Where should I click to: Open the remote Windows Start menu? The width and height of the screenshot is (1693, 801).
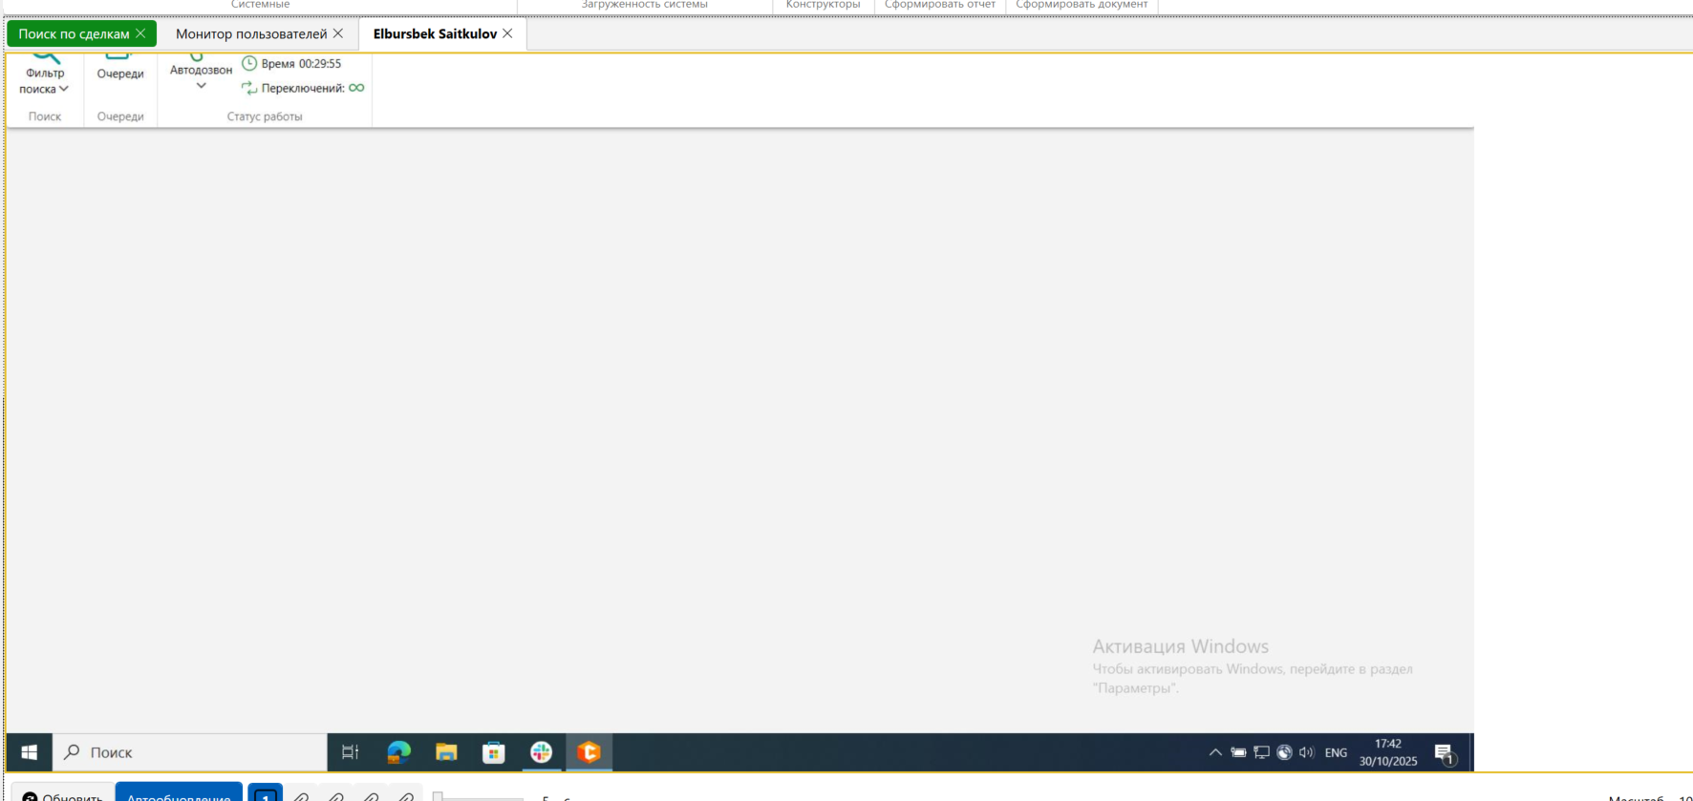pos(29,752)
